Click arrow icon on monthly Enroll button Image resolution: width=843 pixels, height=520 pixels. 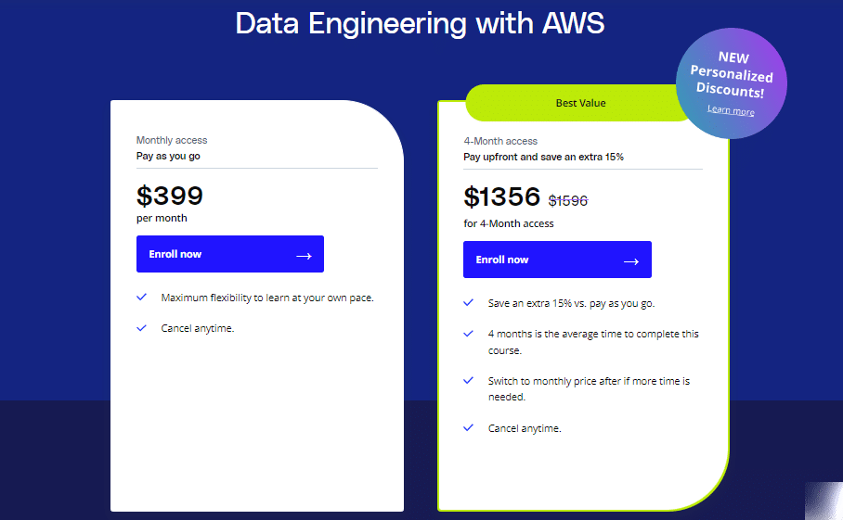[x=305, y=256]
